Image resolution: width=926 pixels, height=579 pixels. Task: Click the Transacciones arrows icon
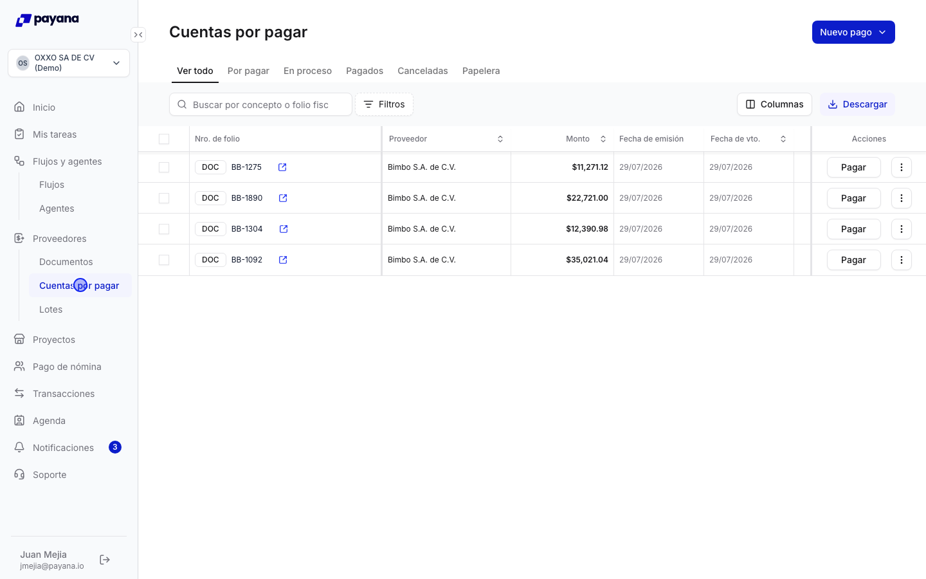pyautogui.click(x=19, y=393)
